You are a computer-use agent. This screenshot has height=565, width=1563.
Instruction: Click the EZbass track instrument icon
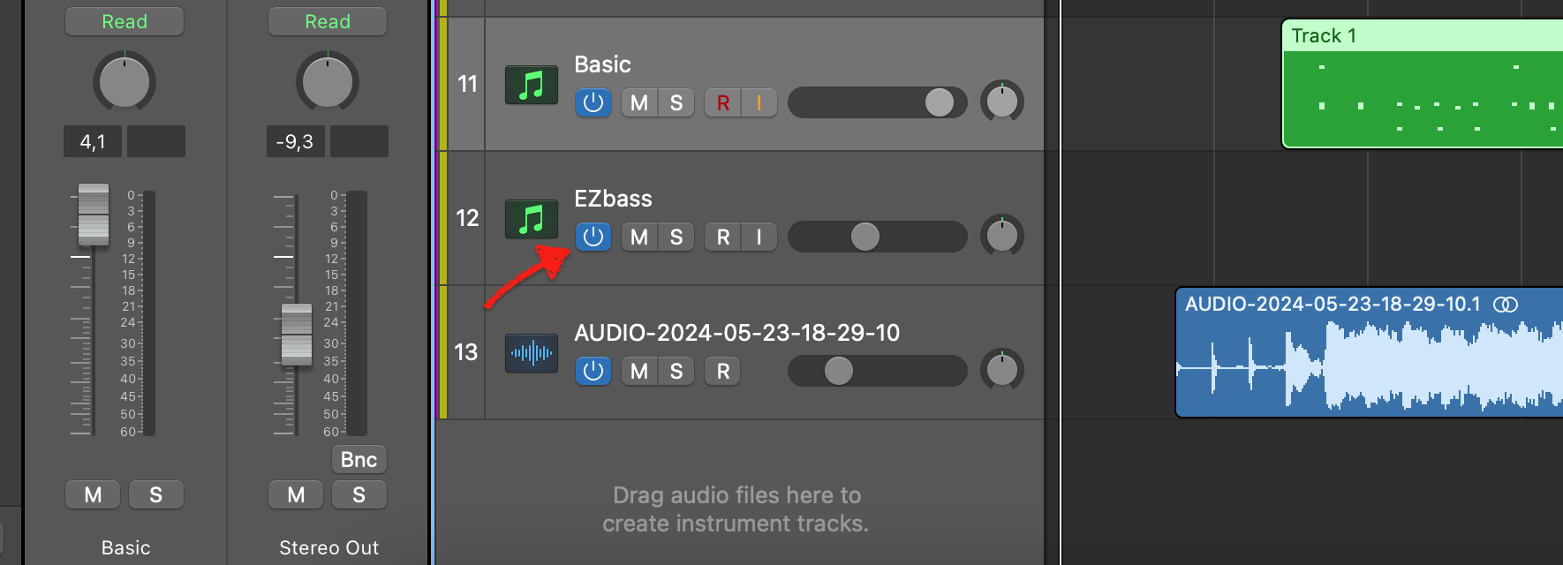[x=532, y=219]
